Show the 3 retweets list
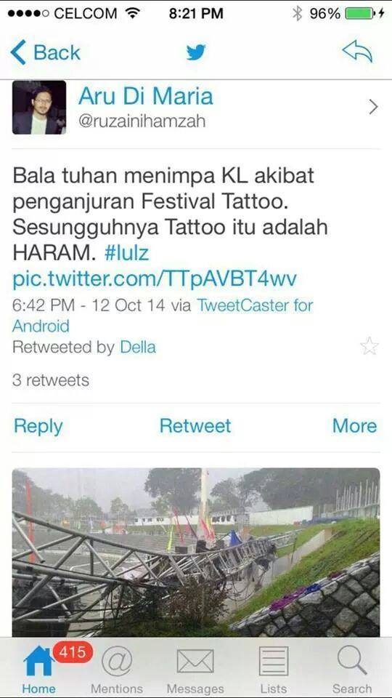The image size is (392, 698). coord(51,380)
